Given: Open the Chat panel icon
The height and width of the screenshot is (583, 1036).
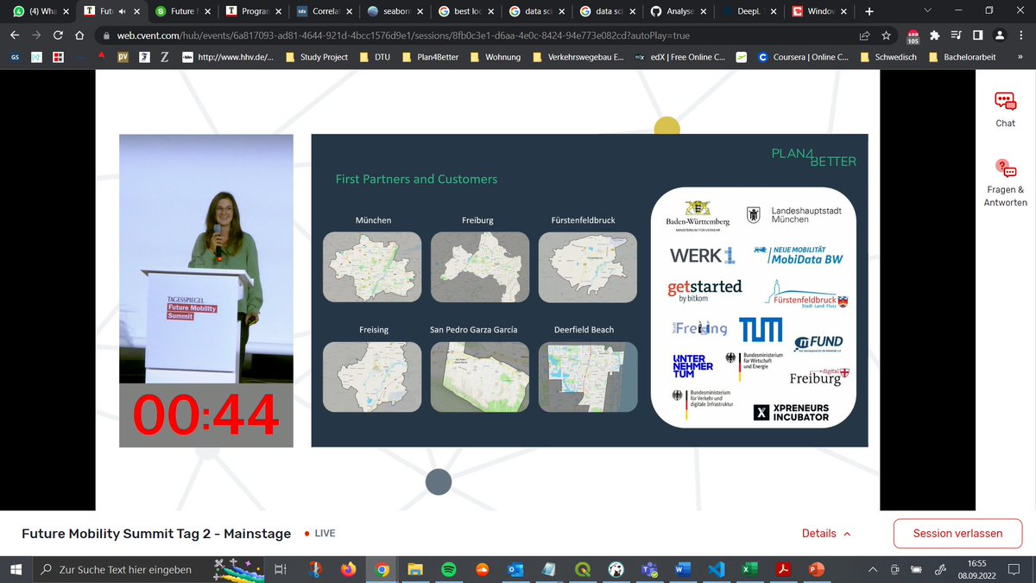Looking at the screenshot, I should [x=1005, y=101].
